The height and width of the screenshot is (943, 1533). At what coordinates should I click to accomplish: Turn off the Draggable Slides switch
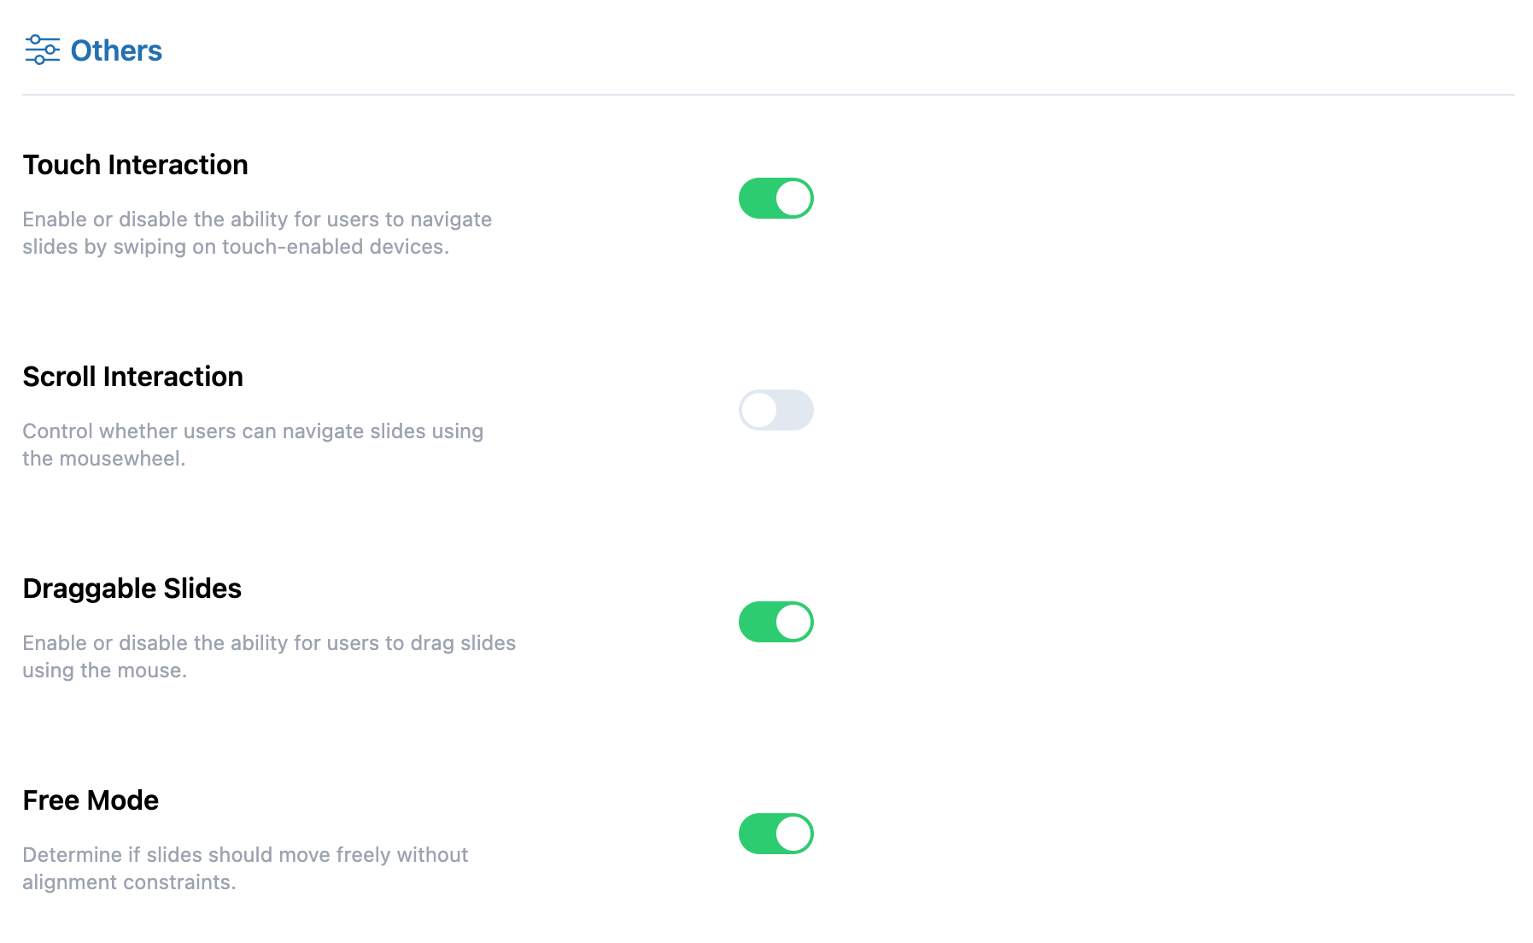click(775, 622)
